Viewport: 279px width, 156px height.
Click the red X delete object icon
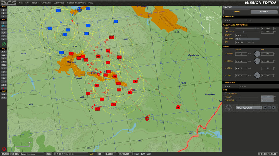coord(4,88)
